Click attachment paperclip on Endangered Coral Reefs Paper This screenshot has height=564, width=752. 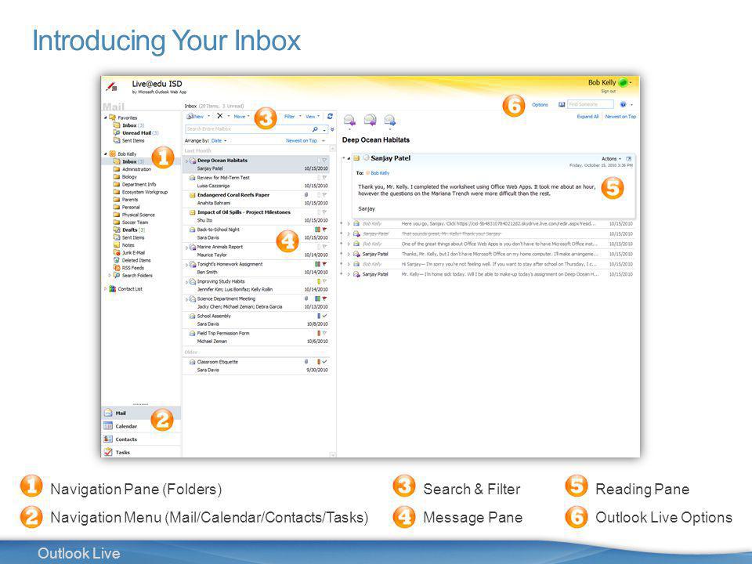(x=306, y=195)
